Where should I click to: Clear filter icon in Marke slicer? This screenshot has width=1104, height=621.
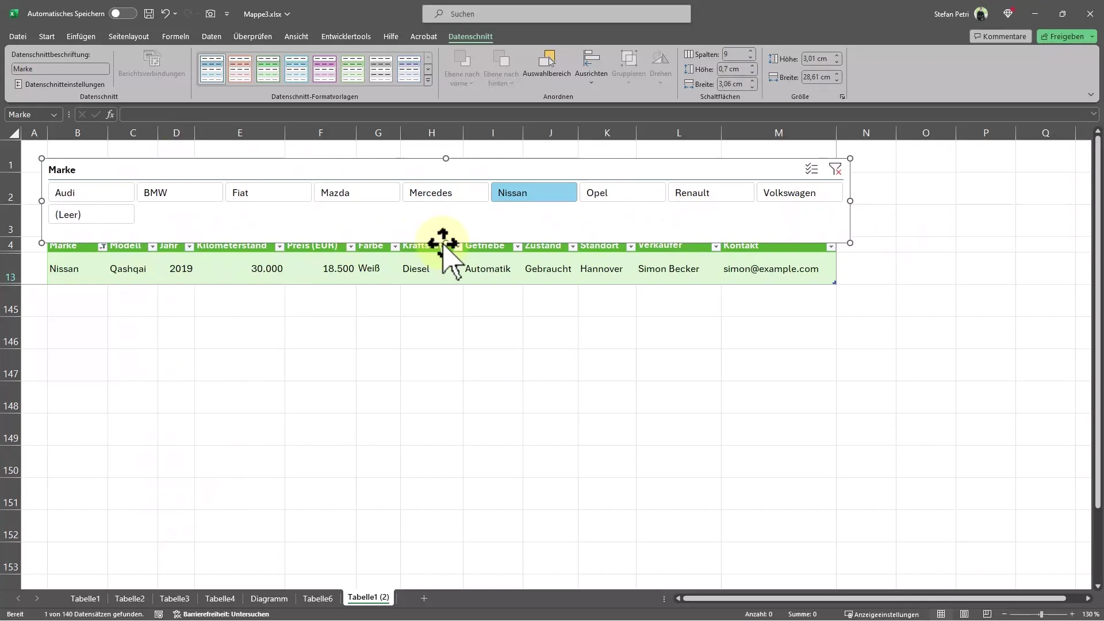pos(835,169)
